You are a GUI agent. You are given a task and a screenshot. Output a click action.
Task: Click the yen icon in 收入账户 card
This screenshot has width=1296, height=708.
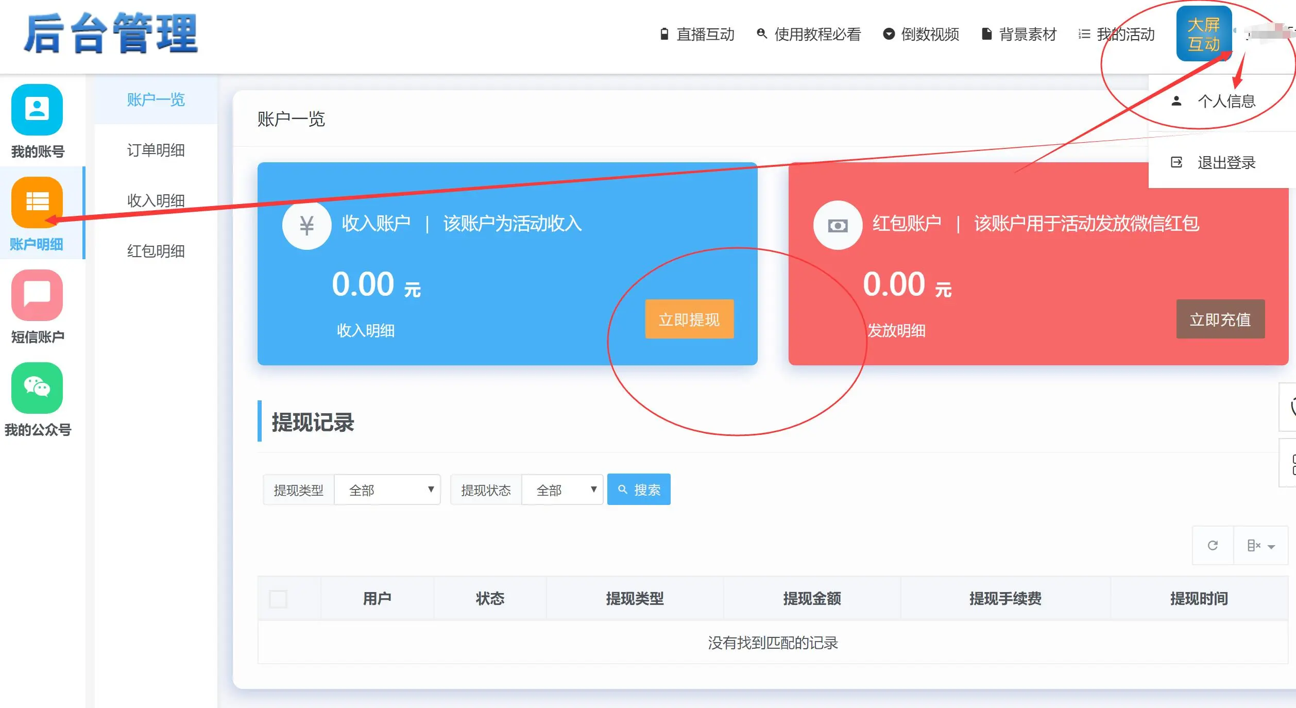[x=307, y=225]
